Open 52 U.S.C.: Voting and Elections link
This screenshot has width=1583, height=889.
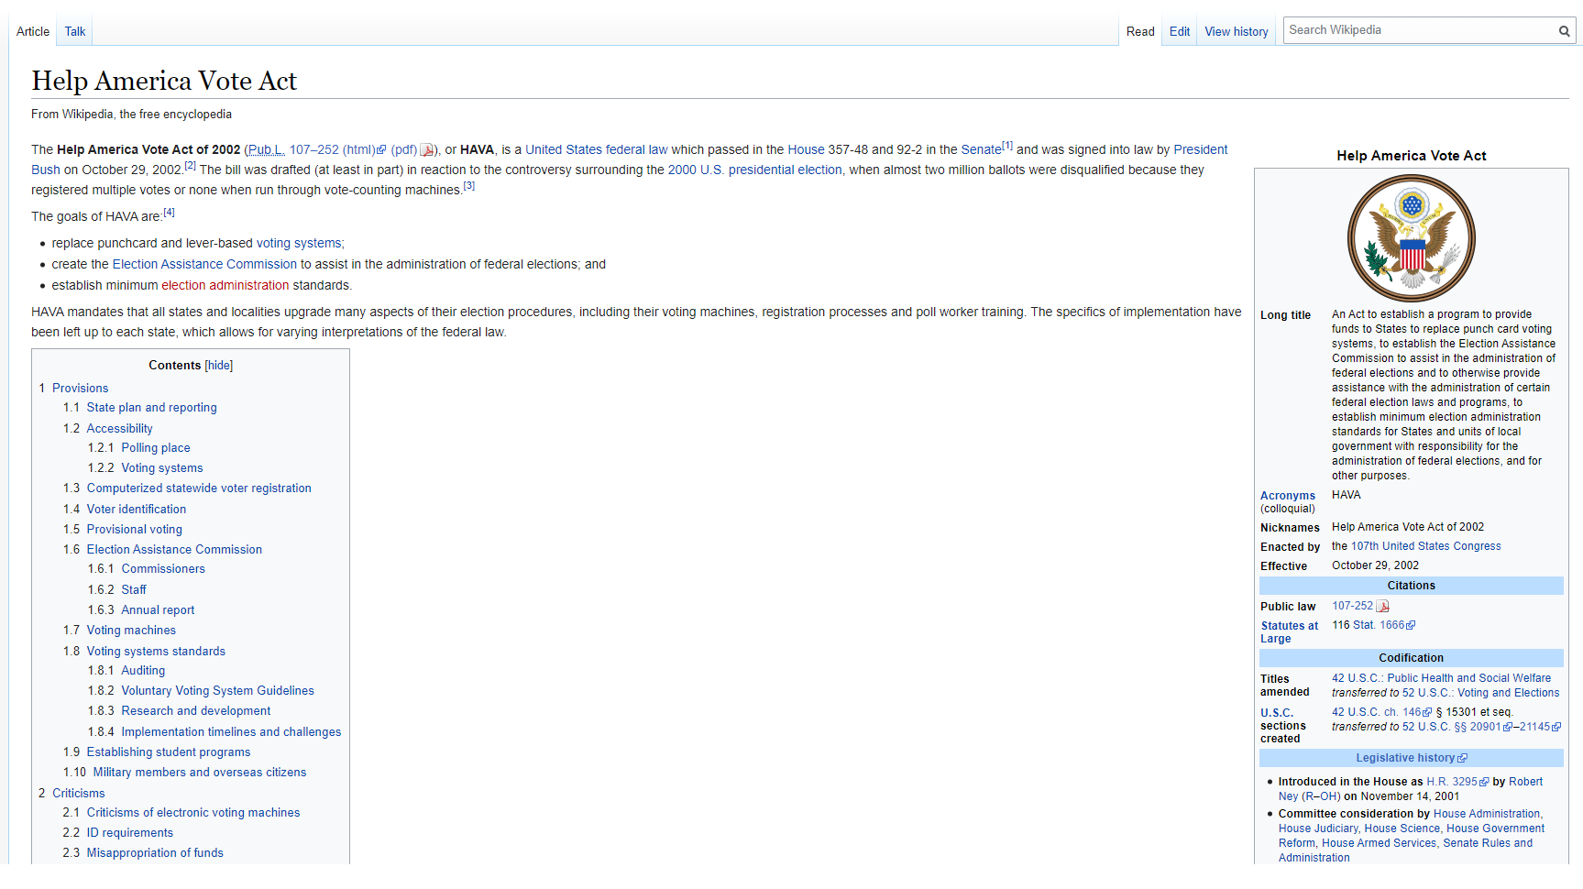click(x=1480, y=693)
